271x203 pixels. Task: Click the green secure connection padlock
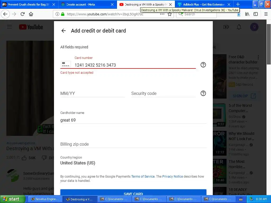(x=63, y=14)
